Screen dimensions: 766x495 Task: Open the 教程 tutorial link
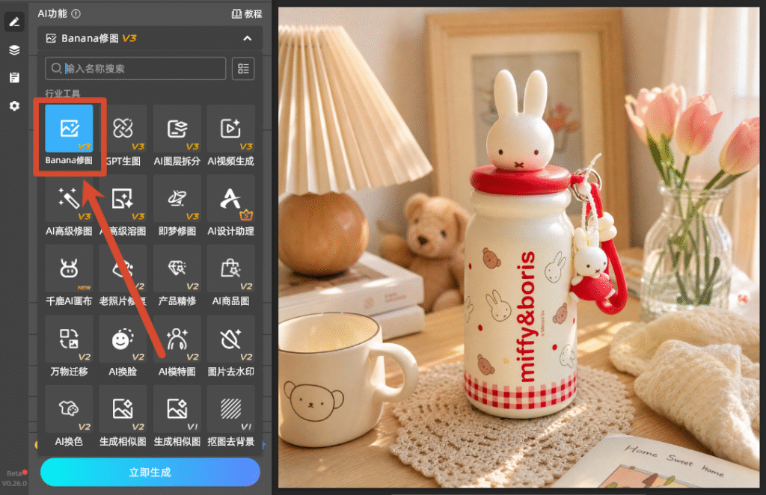[247, 13]
